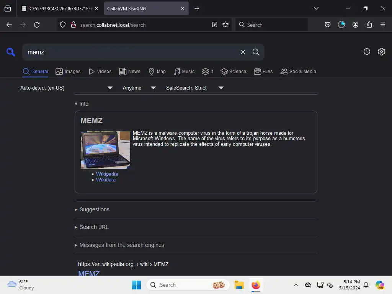Click the Firefox address bar
The height and width of the screenshot is (294, 392).
click(x=145, y=25)
